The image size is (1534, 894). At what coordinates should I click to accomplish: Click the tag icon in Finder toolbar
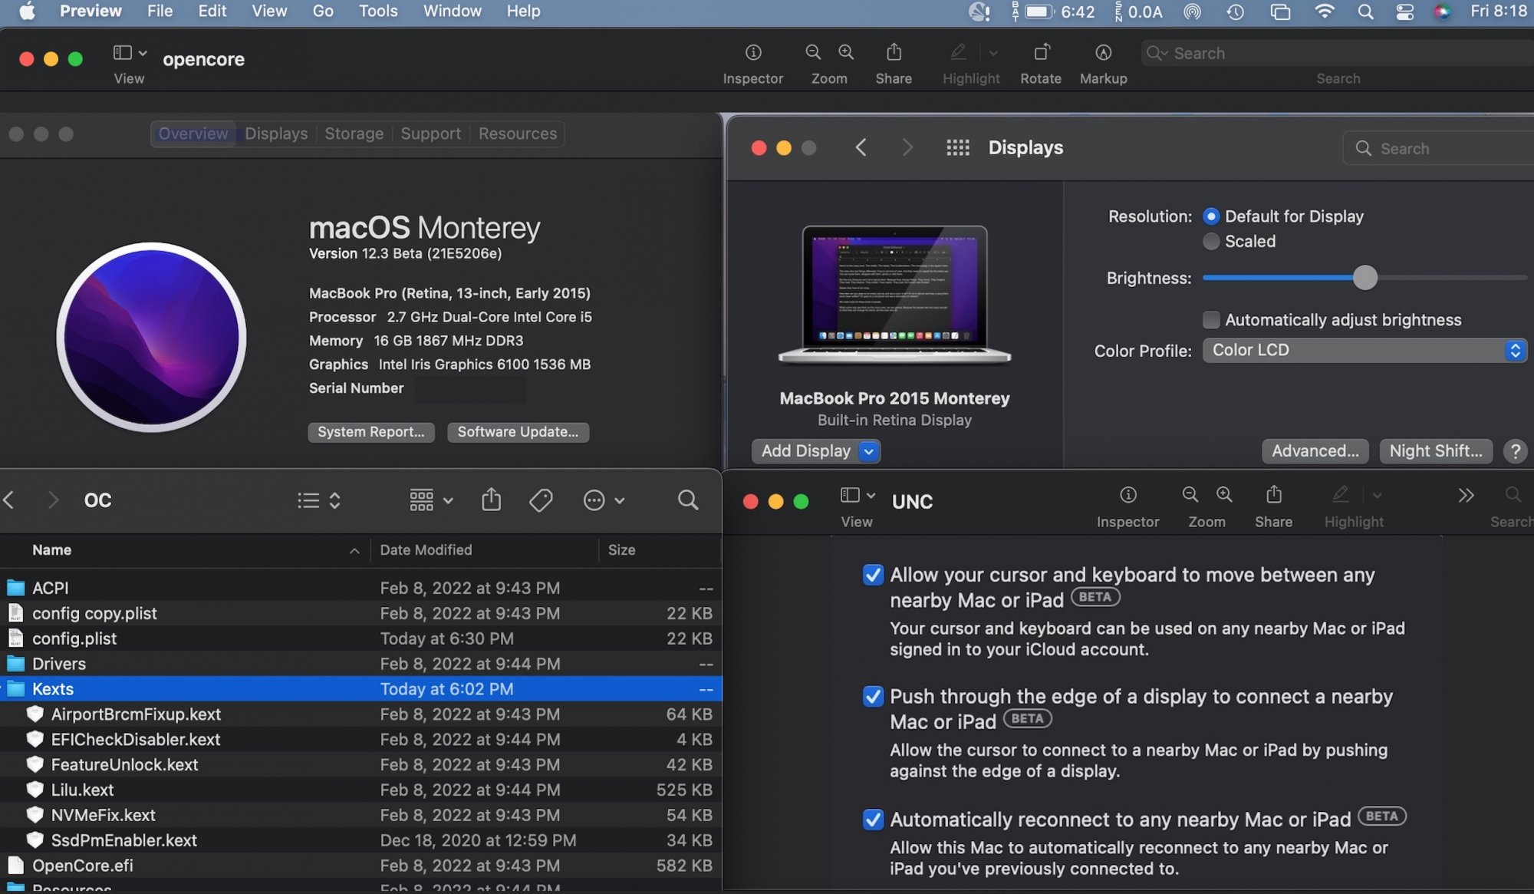pyautogui.click(x=541, y=500)
